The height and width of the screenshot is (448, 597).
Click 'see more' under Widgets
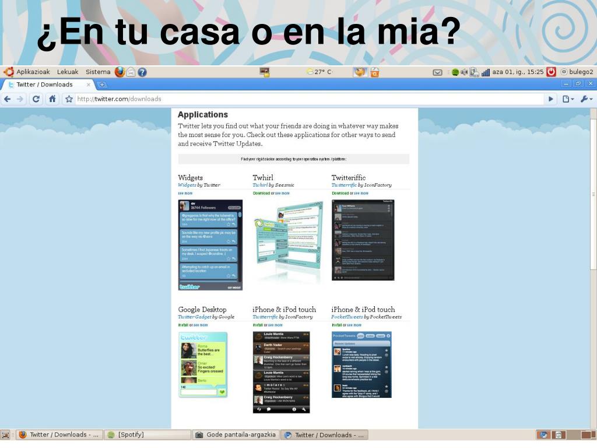pos(185,194)
